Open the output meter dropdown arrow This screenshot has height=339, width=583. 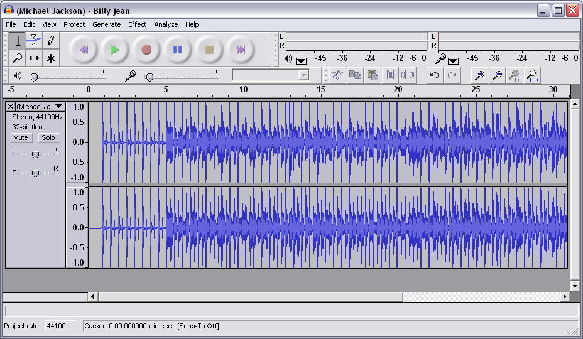301,61
